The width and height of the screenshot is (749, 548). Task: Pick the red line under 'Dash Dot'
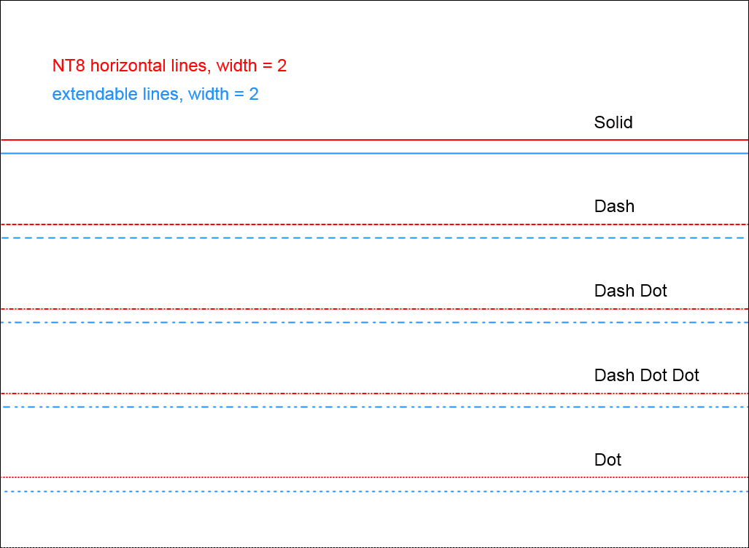click(365, 309)
